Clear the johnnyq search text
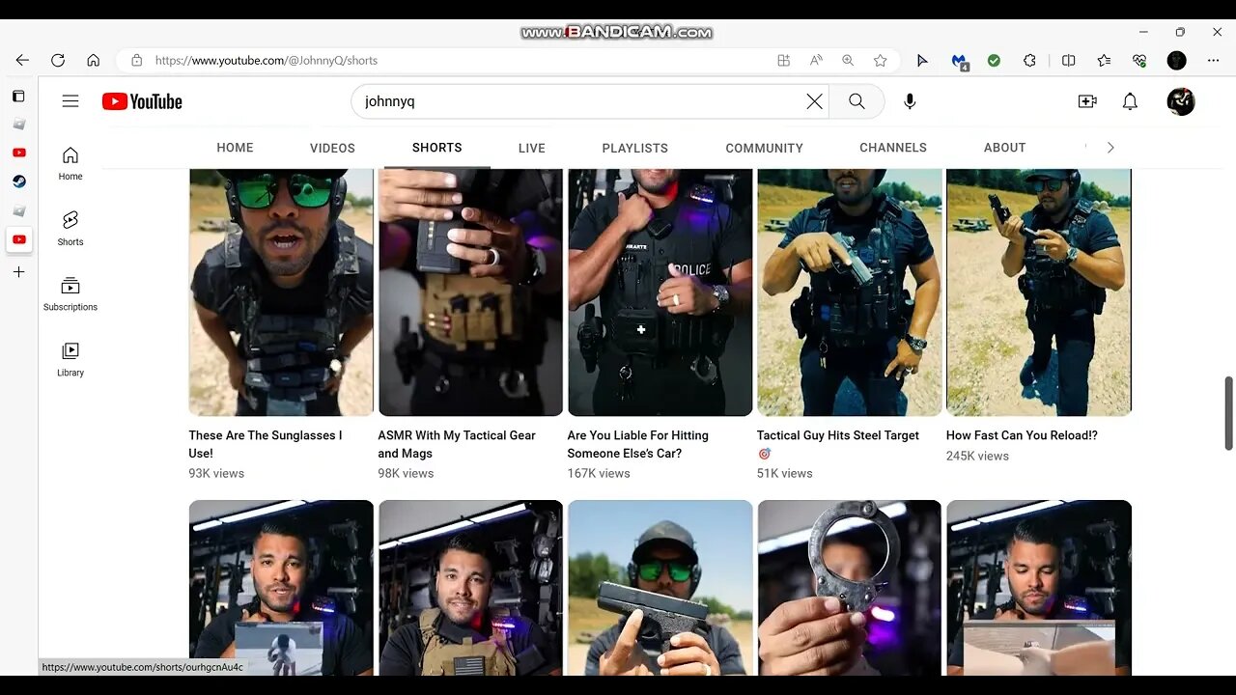 814,101
